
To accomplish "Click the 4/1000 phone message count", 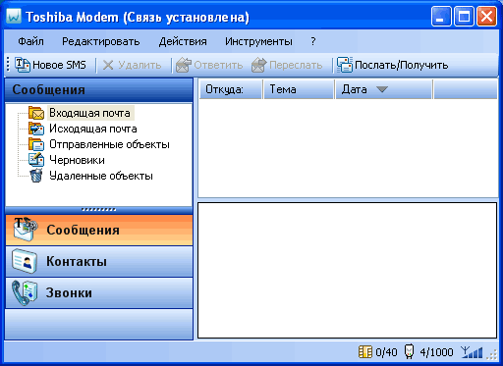I will (436, 352).
